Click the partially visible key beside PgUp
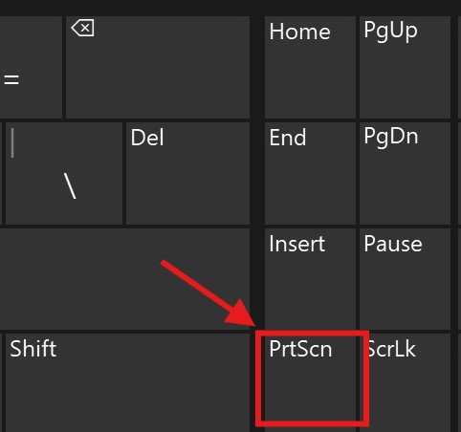 pos(459,67)
